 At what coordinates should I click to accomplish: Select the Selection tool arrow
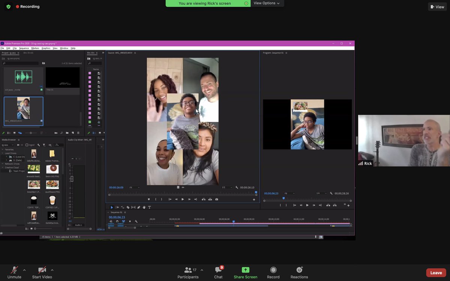coord(112,207)
